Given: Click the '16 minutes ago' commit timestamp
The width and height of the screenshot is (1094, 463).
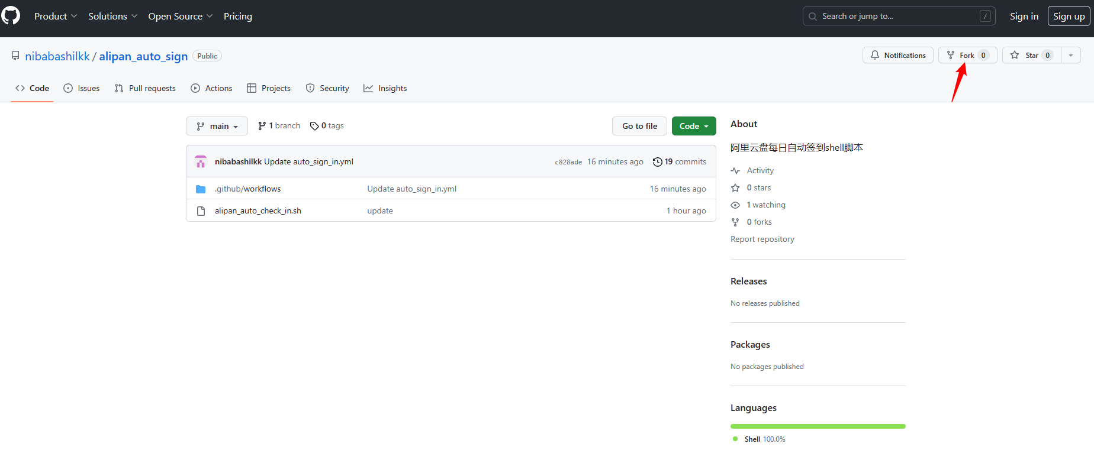Looking at the screenshot, I should (x=615, y=161).
